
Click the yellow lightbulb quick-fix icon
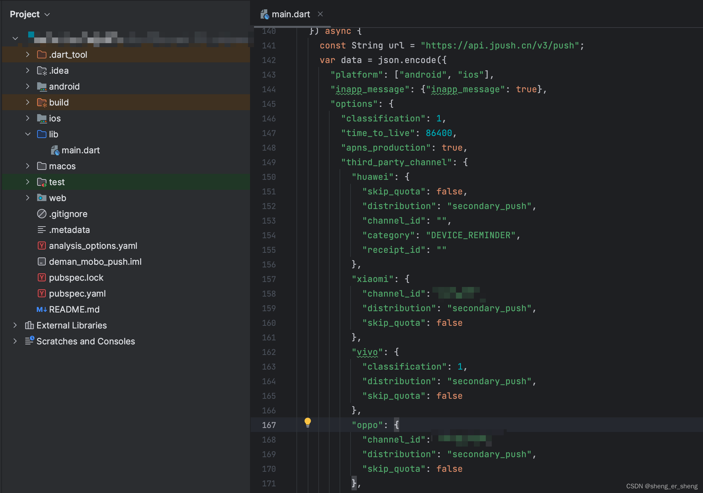coord(308,422)
